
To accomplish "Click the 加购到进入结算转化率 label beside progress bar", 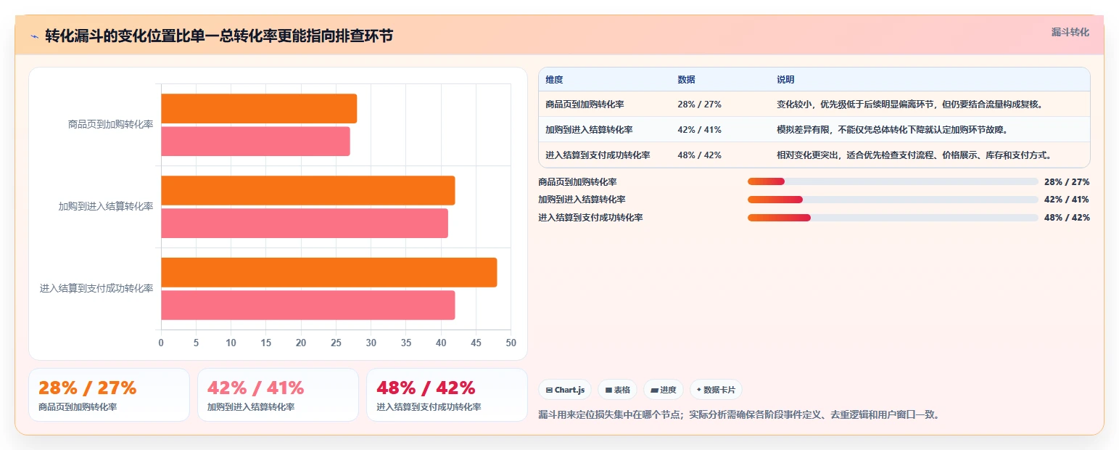I will pyautogui.click(x=582, y=200).
